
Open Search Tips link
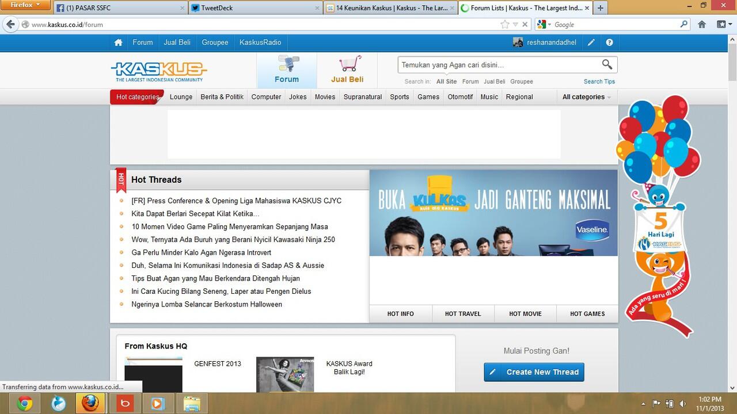point(599,82)
